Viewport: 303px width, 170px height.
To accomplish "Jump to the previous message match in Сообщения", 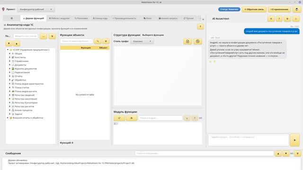I will pyautogui.click(x=278, y=153).
